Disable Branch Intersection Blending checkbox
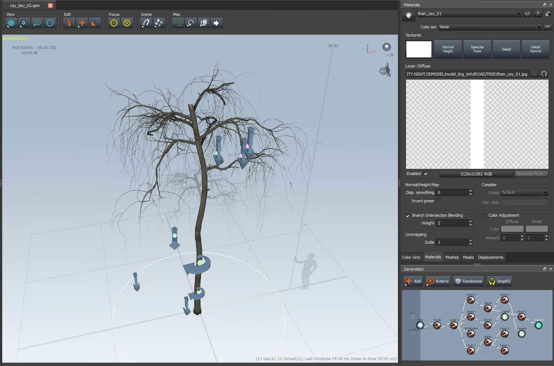The height and width of the screenshot is (366, 554). [x=407, y=216]
